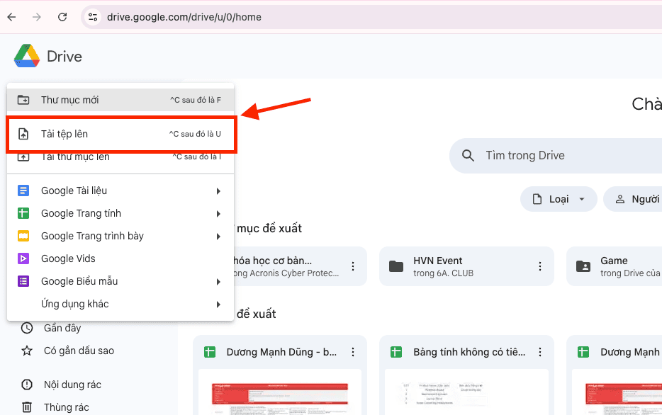Screen dimensions: 662x415
Task: Open Ứng dụng khác menu item
Action: pyautogui.click(x=120, y=304)
